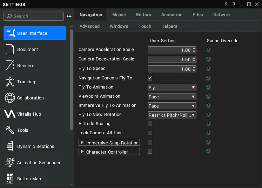Open the Fly To View Rotation dropdown

click(x=172, y=115)
